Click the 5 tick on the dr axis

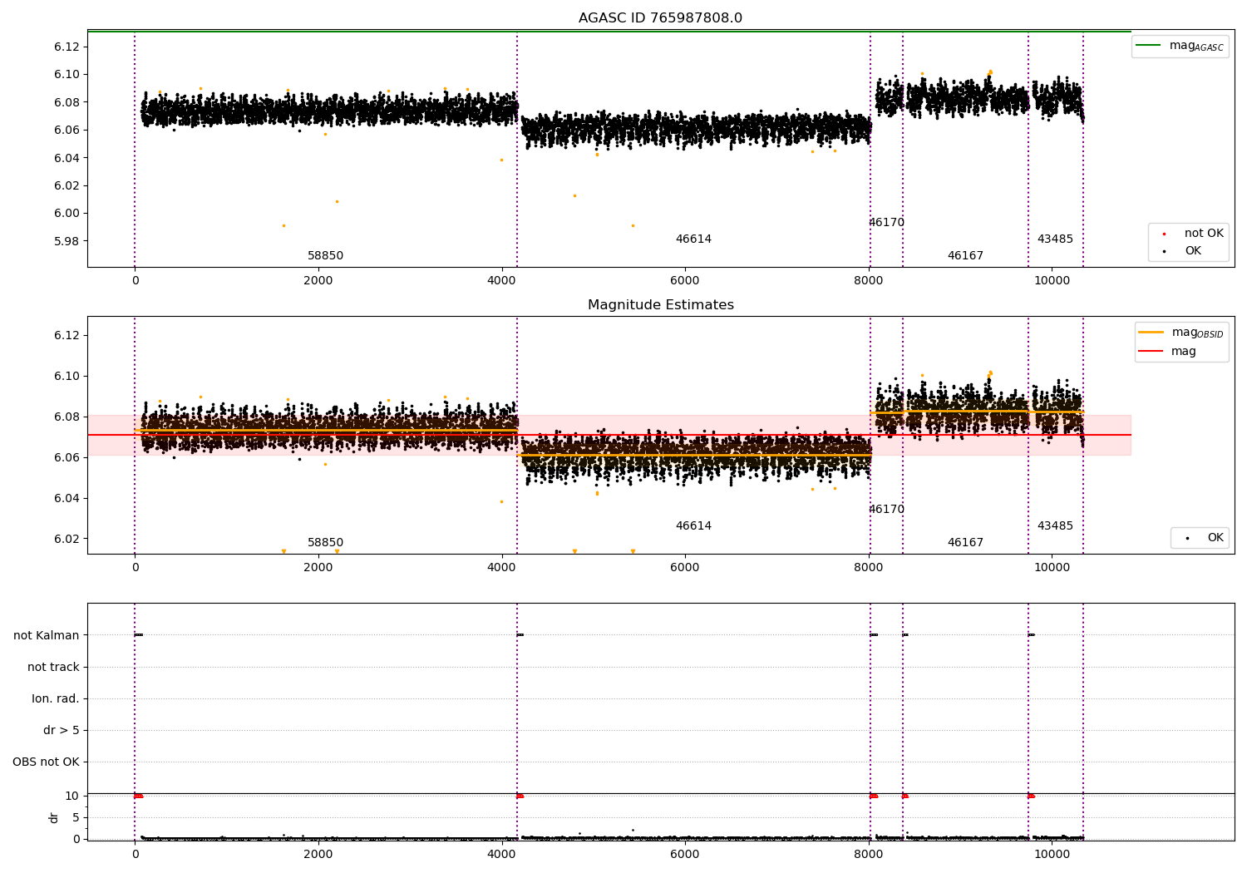[76, 817]
